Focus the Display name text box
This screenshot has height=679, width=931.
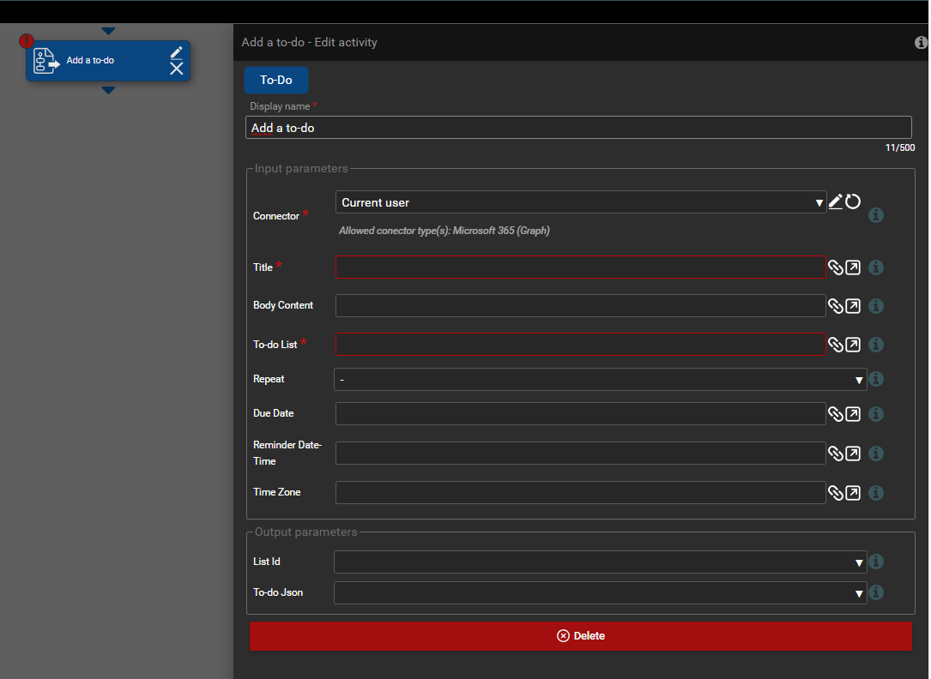578,128
